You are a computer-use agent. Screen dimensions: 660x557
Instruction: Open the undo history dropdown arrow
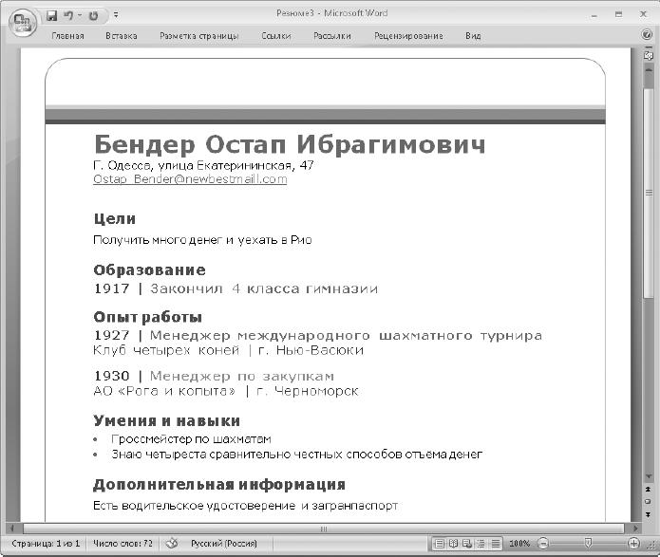80,15
